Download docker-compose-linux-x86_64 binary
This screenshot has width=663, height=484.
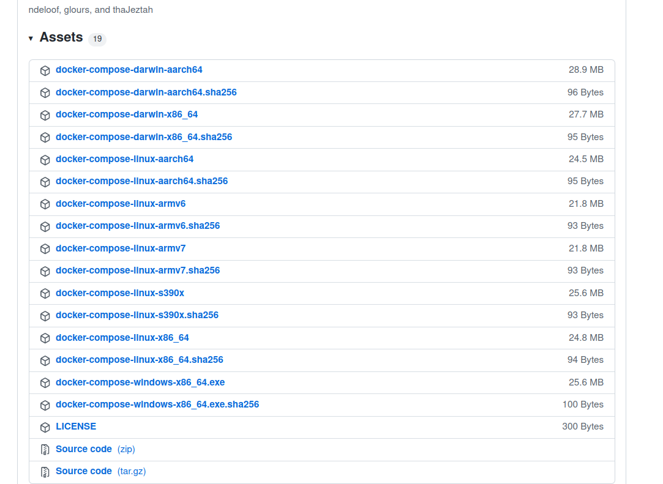[122, 338]
